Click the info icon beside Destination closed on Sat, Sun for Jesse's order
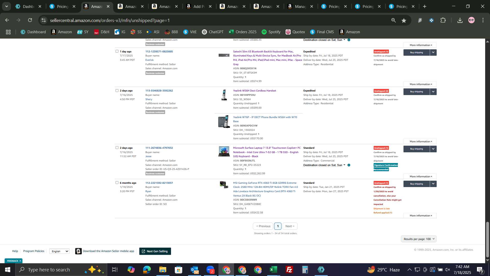Viewport: 490px width, 276px height. click(349, 165)
